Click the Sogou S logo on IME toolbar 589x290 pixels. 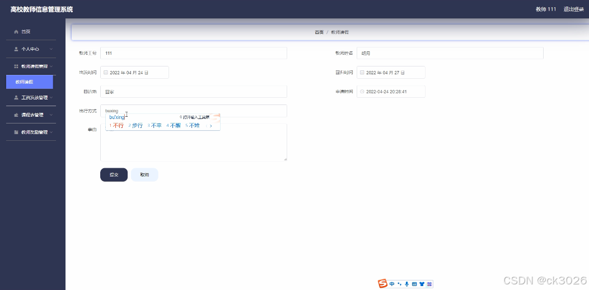(x=383, y=284)
